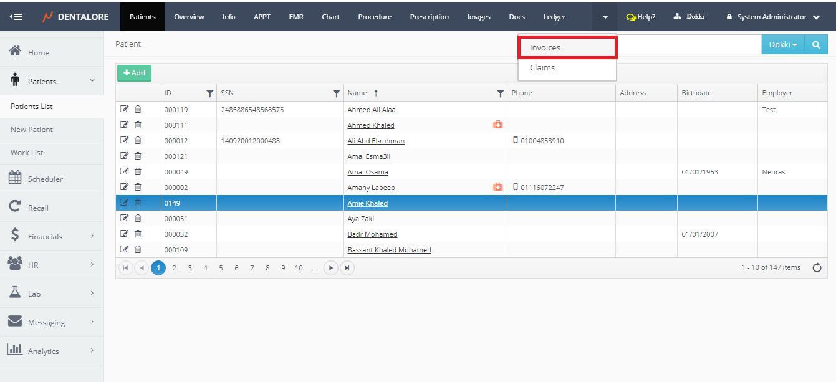Open the Bassant Khaled Mohamed patient link

[389, 250]
